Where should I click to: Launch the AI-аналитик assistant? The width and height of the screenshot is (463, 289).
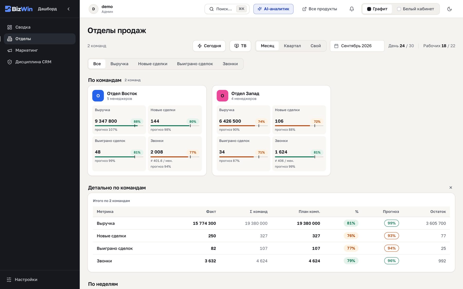coord(273,9)
